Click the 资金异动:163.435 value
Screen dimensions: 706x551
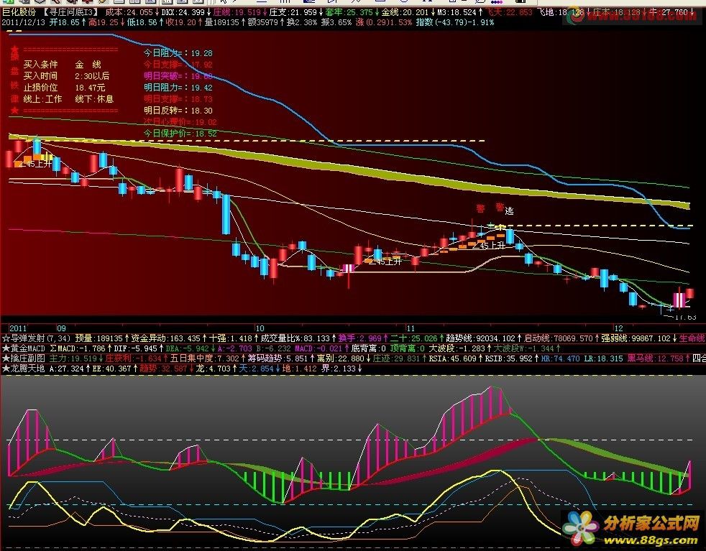click(165, 338)
